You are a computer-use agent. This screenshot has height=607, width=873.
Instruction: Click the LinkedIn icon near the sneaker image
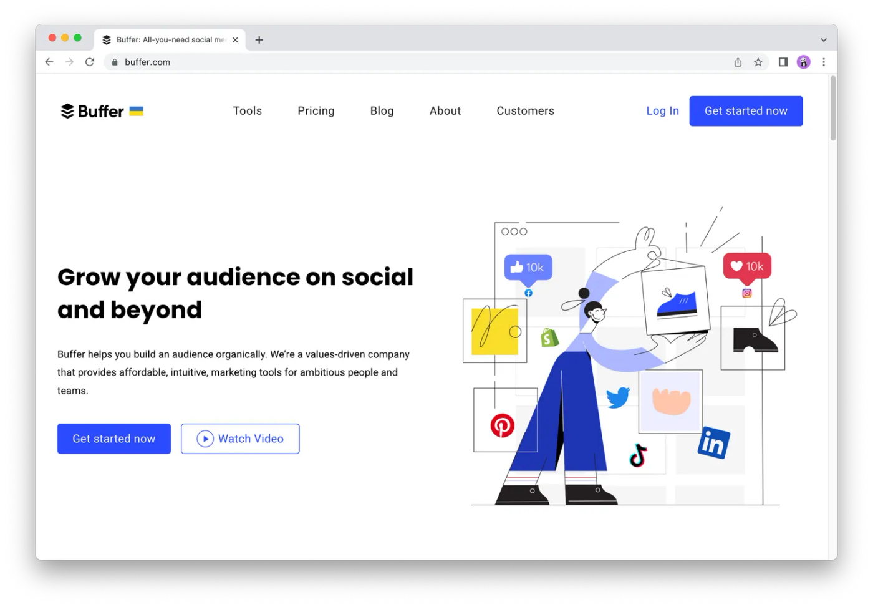[713, 444]
